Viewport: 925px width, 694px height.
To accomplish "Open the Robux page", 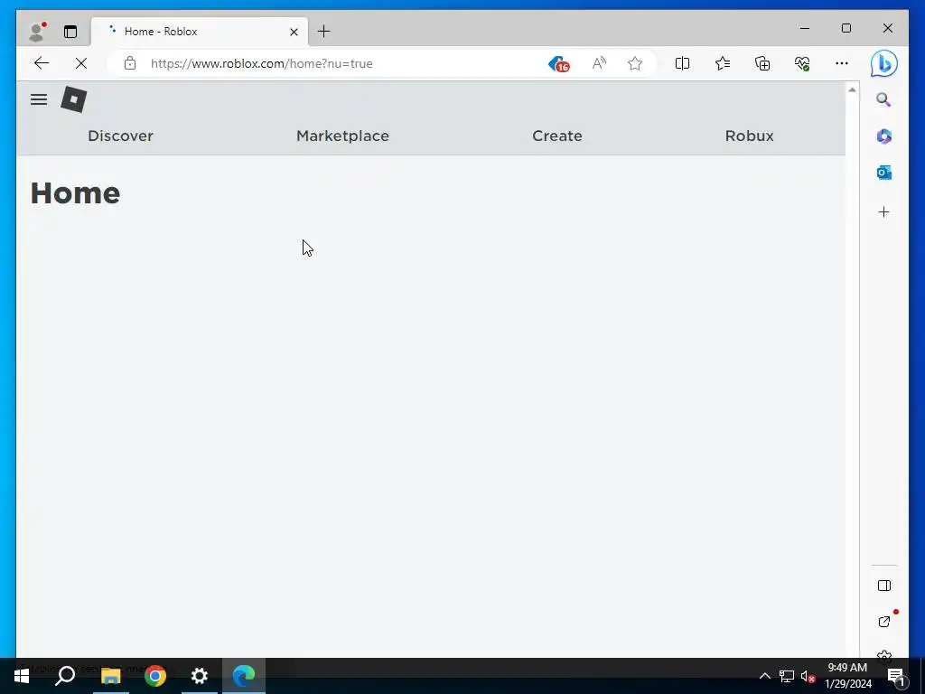I will 749,136.
